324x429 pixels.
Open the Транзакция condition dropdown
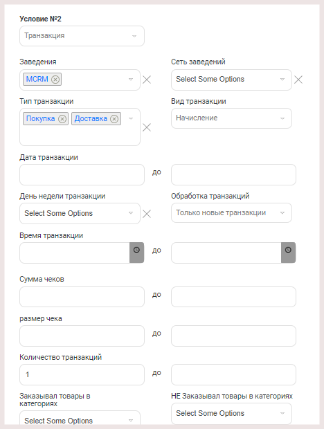[82, 36]
